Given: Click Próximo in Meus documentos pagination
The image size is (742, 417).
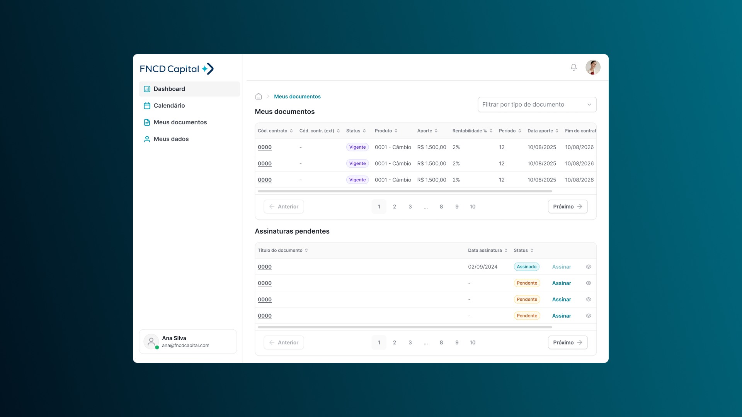Looking at the screenshot, I should pos(568,207).
